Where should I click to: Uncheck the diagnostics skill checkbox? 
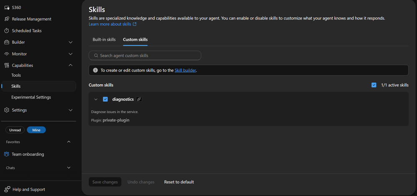point(105,99)
